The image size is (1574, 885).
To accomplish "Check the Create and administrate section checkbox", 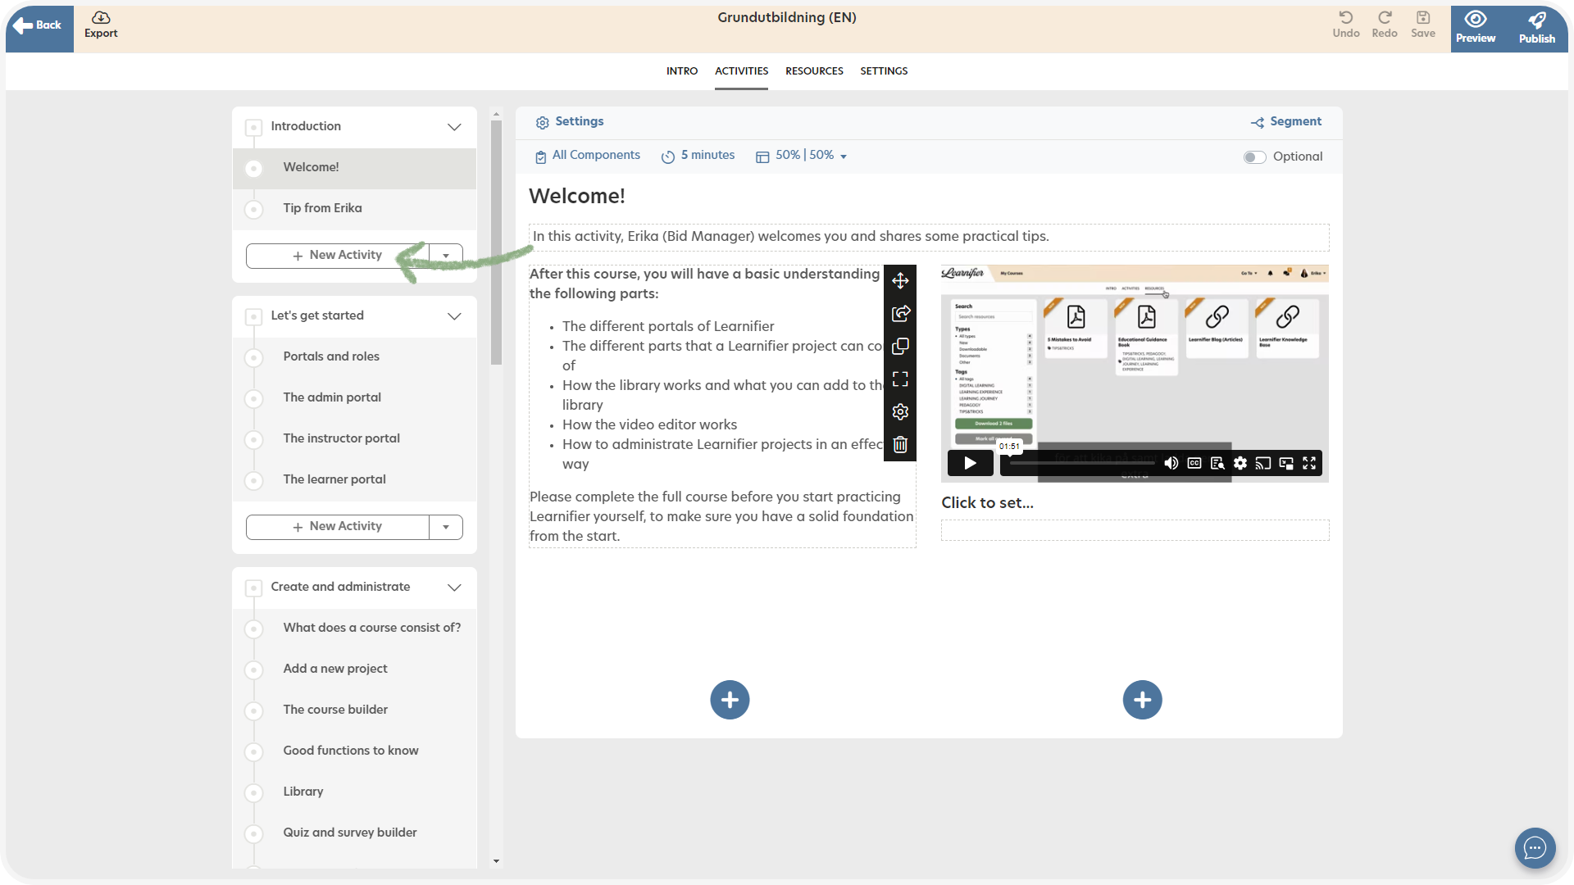I will (x=254, y=588).
